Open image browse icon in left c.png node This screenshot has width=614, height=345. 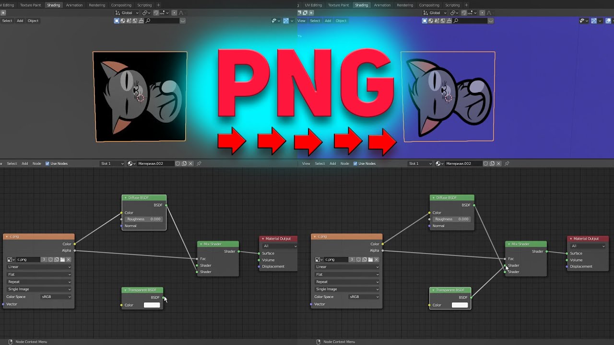tap(11, 259)
